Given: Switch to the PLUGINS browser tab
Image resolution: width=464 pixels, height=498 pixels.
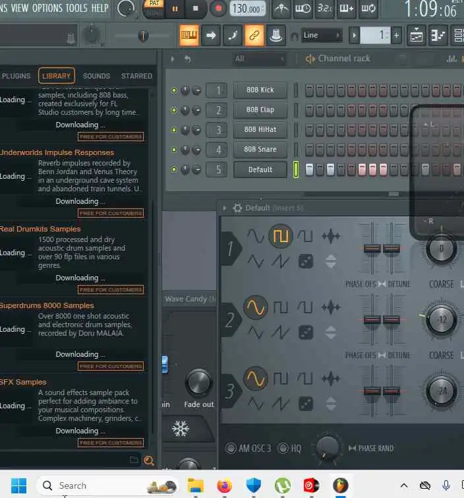Looking at the screenshot, I should coord(16,76).
